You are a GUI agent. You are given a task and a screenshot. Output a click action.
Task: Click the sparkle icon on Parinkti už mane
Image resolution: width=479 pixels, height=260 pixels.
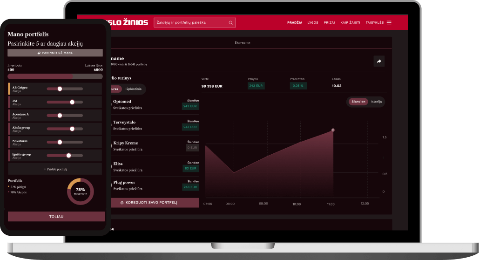(39, 53)
